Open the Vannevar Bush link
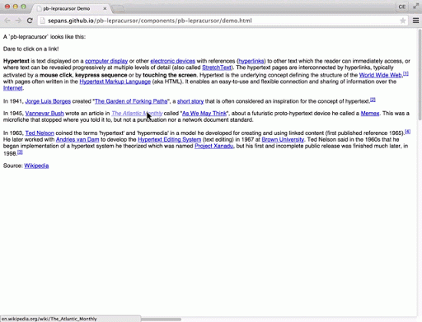 pos(45,114)
